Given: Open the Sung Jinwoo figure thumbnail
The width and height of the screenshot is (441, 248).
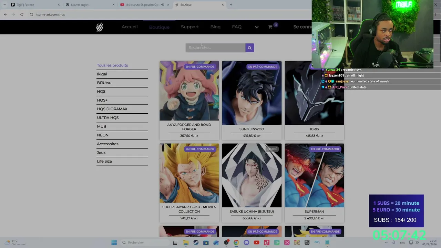Looking at the screenshot, I should coord(252,93).
